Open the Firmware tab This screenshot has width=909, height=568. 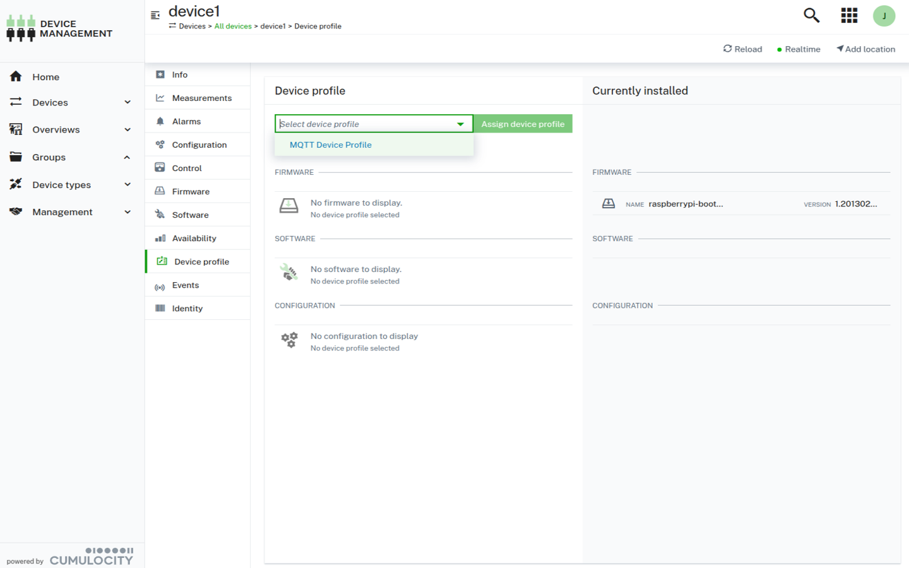191,192
